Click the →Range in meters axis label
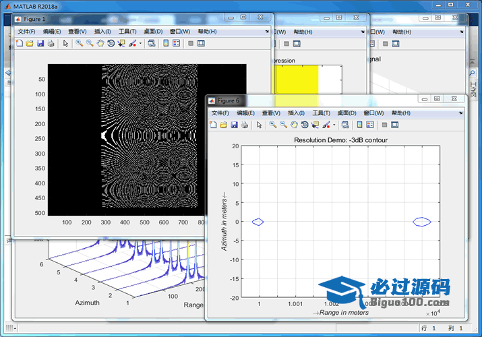Viewport: 482px width, 337px height. [x=340, y=313]
